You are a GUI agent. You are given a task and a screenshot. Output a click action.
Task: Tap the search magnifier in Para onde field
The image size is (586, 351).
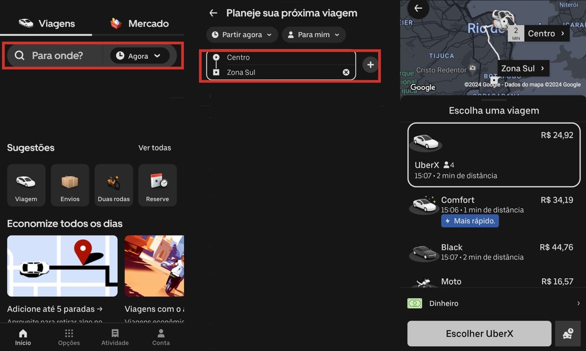tap(20, 55)
